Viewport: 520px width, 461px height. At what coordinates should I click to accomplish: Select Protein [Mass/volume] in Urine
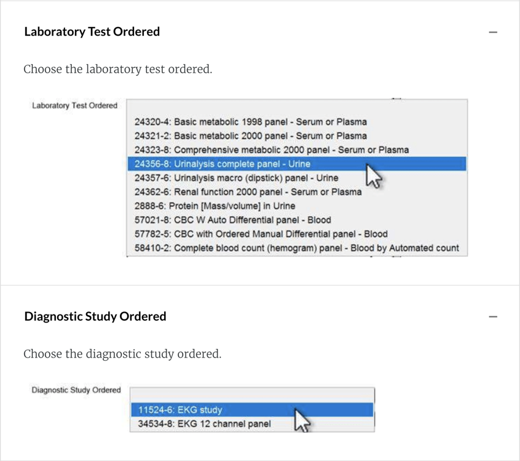click(x=215, y=206)
